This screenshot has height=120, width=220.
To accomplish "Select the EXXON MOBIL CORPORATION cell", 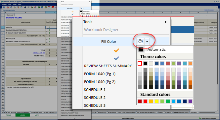I will (x=25, y=30).
